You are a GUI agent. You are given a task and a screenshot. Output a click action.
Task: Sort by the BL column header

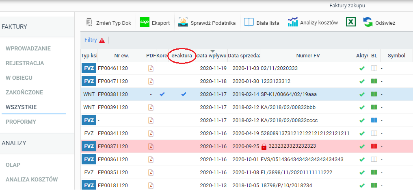pos(374,56)
